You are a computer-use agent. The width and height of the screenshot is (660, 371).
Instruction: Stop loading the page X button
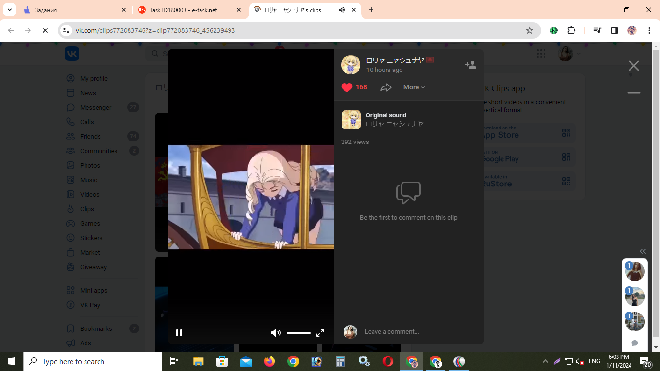45,30
